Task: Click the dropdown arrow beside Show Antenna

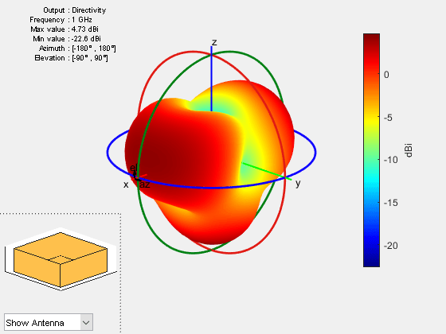Action: coord(86,323)
